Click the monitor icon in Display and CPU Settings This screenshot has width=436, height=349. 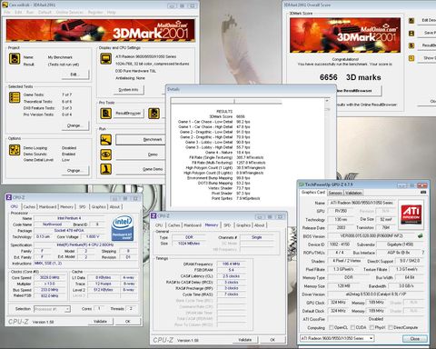(106, 59)
